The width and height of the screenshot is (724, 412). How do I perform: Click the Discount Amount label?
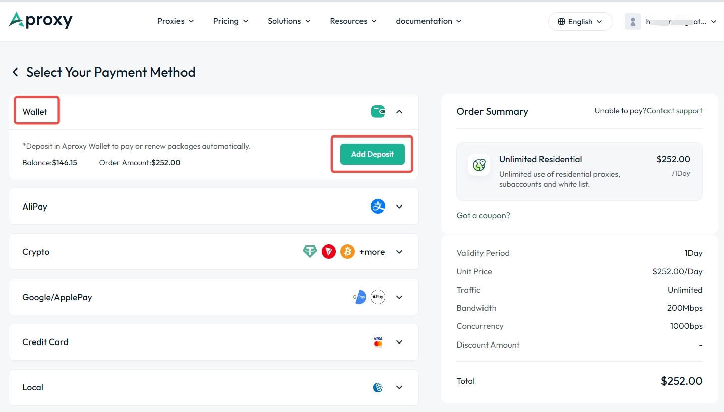point(488,345)
